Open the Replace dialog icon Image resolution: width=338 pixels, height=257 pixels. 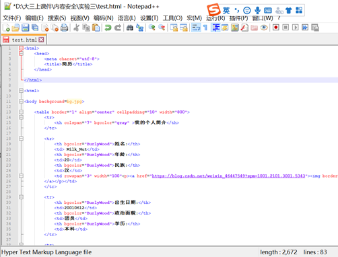click(139, 28)
